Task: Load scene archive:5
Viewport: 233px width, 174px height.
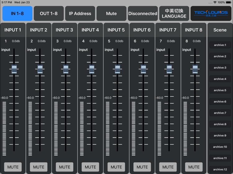Action: tap(220, 90)
